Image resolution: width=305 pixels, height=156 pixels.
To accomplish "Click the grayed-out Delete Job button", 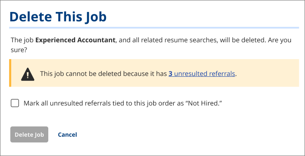I will (29, 135).
